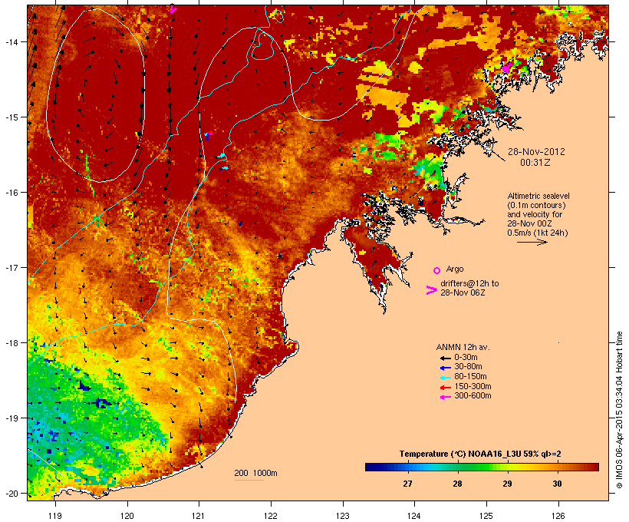Click the 28-Nov 06Z drifter time text
The image size is (629, 522).
463,292
